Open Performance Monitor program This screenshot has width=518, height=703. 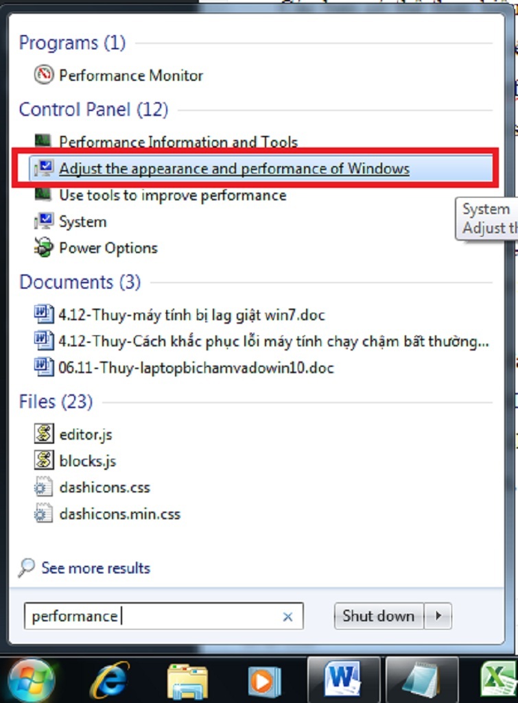tap(119, 75)
